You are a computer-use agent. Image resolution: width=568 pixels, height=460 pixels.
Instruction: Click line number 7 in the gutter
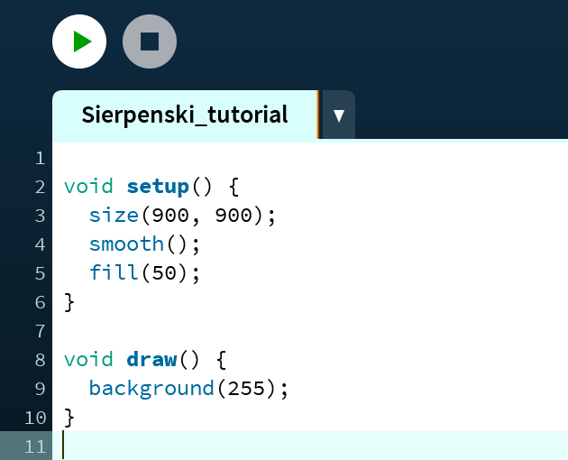[x=41, y=331]
